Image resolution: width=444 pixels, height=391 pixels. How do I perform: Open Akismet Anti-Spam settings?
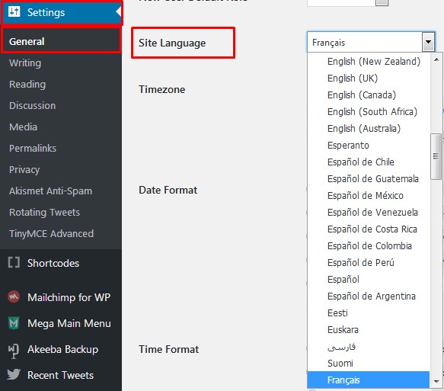pos(50,191)
